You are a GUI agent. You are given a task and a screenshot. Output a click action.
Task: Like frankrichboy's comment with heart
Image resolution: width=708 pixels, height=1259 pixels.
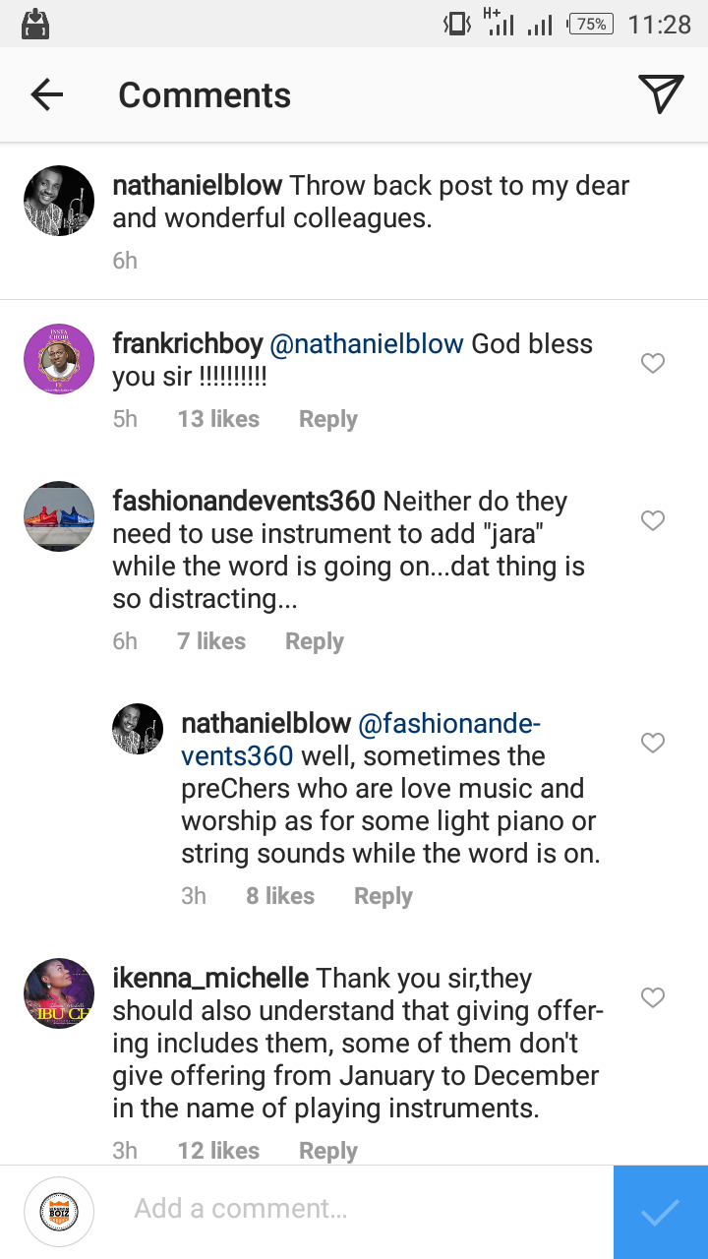pos(653,364)
